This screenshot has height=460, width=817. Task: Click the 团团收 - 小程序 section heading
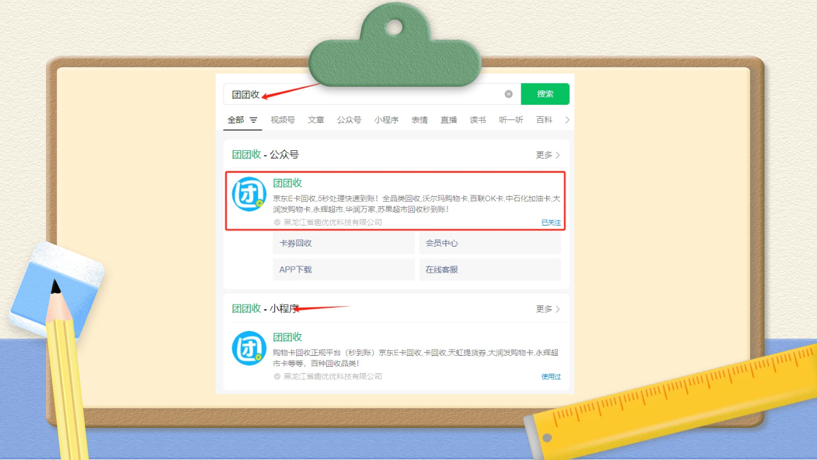point(266,309)
